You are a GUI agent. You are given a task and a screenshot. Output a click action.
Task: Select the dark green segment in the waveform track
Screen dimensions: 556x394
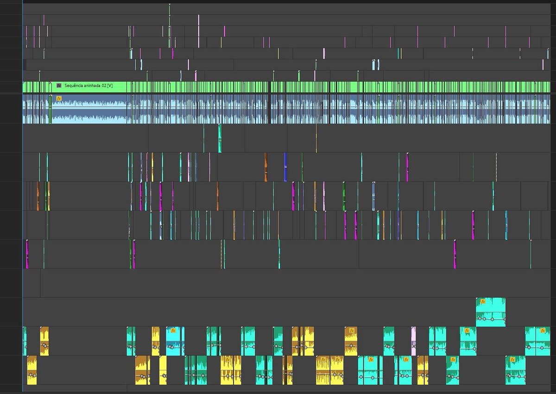pos(50,109)
